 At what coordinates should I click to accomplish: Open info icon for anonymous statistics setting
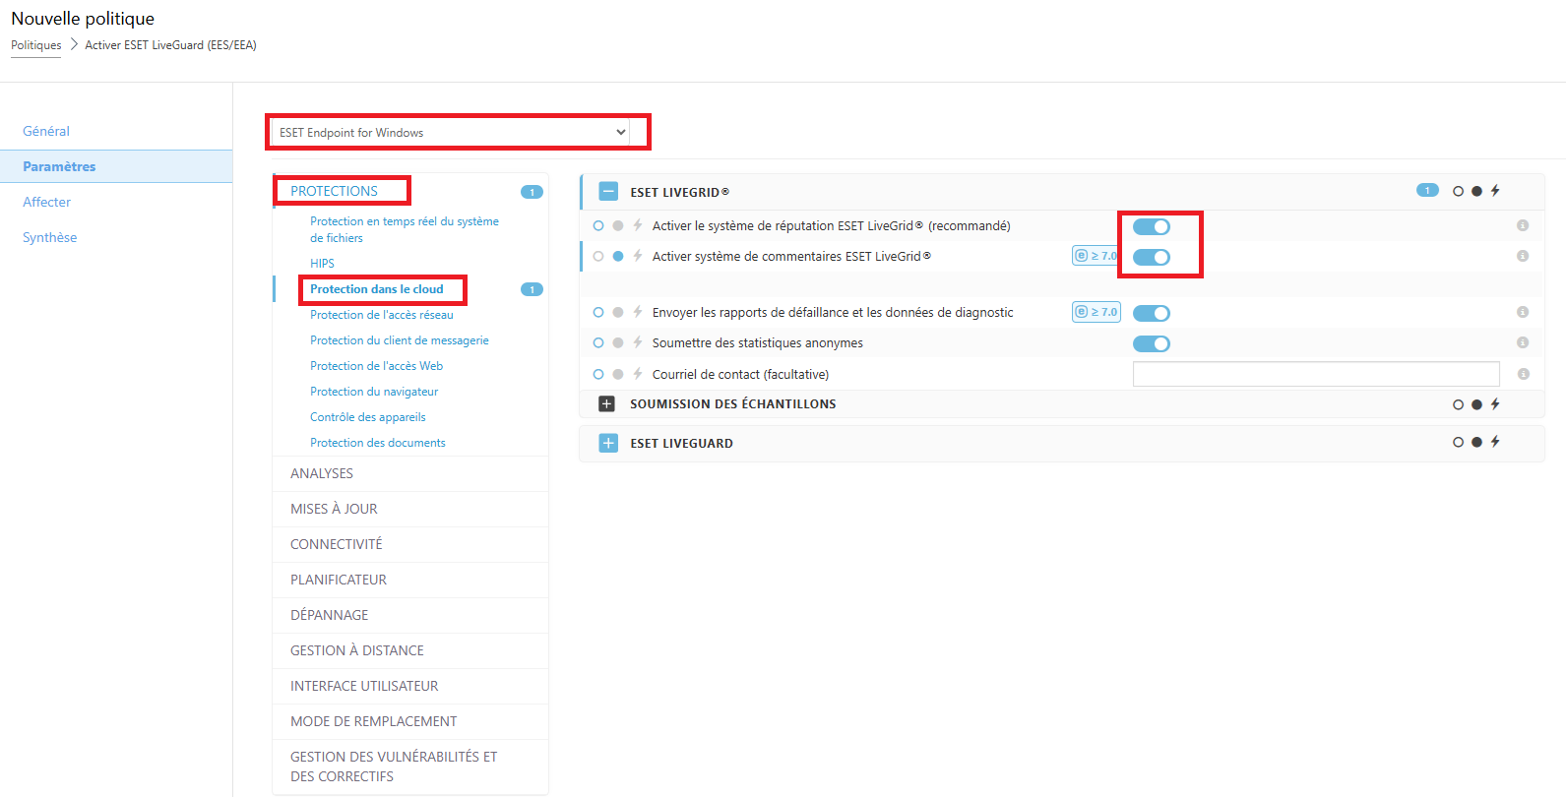pos(1523,342)
